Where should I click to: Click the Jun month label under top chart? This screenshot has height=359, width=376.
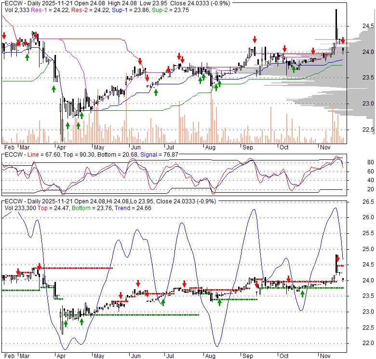(136, 147)
